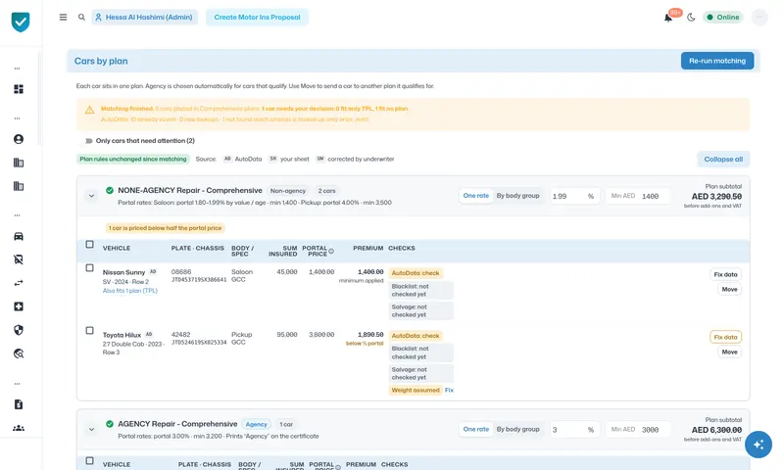The image size is (784, 470).
Task: Click 'Plan rules unchanged since matching' badge
Action: [133, 159]
